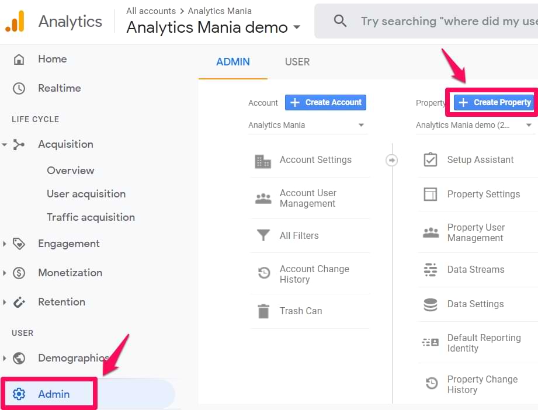Open the Analytics Mania demo property dropdown
Image resolution: width=538 pixels, height=410 pixels.
coord(474,125)
